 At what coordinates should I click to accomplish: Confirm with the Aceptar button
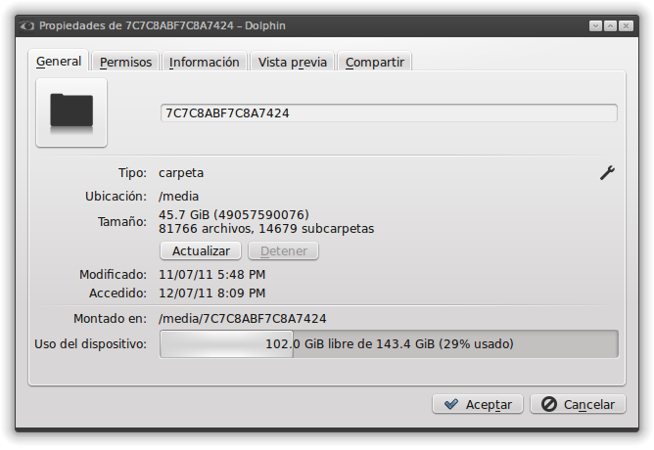point(478,404)
